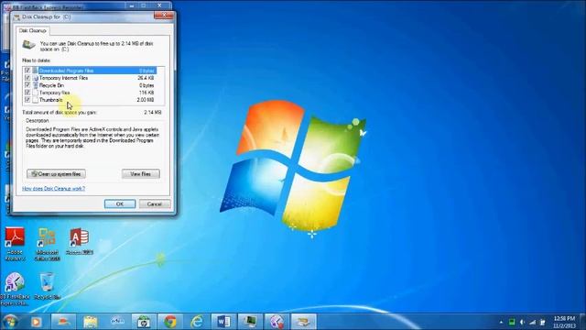Click the View Files button

tap(140, 174)
